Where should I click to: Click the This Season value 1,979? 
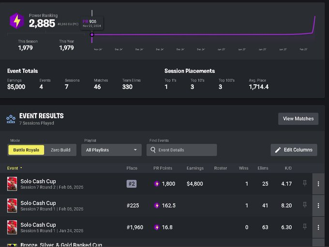[25, 48]
